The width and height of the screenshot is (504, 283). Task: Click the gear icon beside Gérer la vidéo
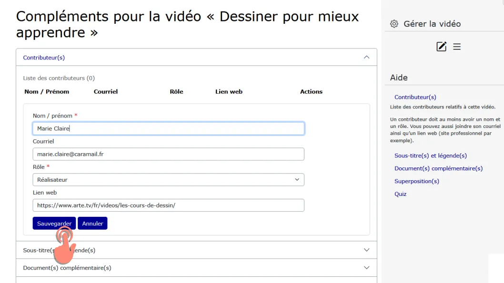tap(394, 24)
